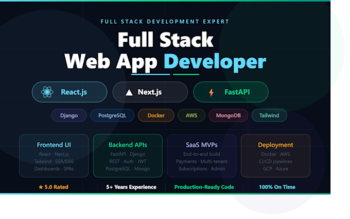Click the 'PostgreSQL · Mongo' line
The width and height of the screenshot is (350, 219).
(128, 169)
